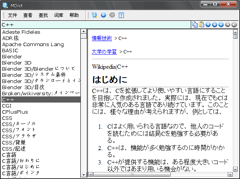Follow the 情報技術 link
This screenshot has width=240, height=179.
[102, 38]
